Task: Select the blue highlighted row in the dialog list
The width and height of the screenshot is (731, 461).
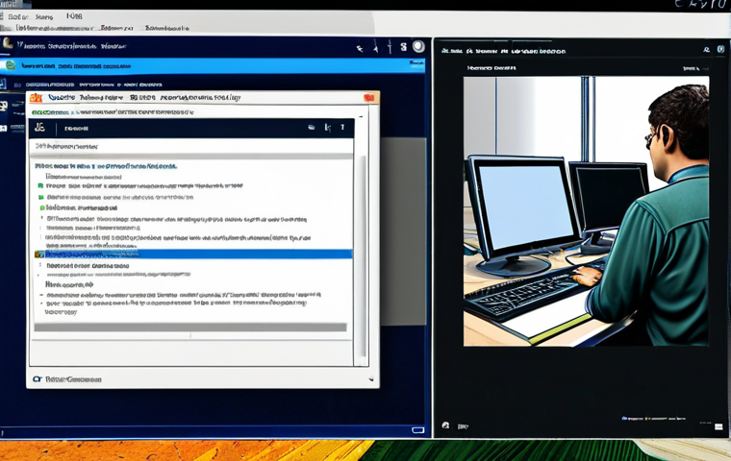Action: click(x=193, y=254)
